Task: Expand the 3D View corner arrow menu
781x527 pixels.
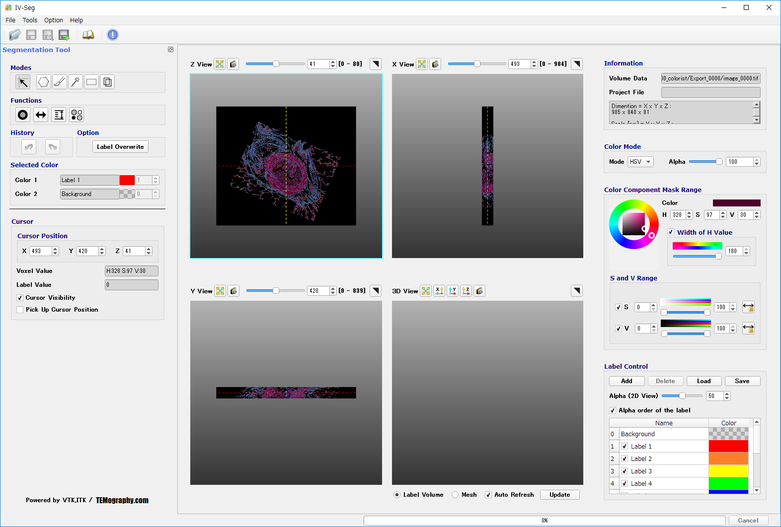Action: pyautogui.click(x=577, y=291)
